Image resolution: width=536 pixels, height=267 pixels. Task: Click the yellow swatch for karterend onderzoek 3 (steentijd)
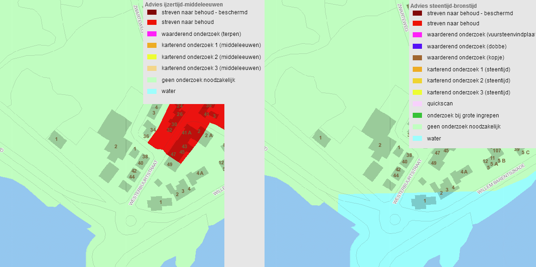point(417,93)
